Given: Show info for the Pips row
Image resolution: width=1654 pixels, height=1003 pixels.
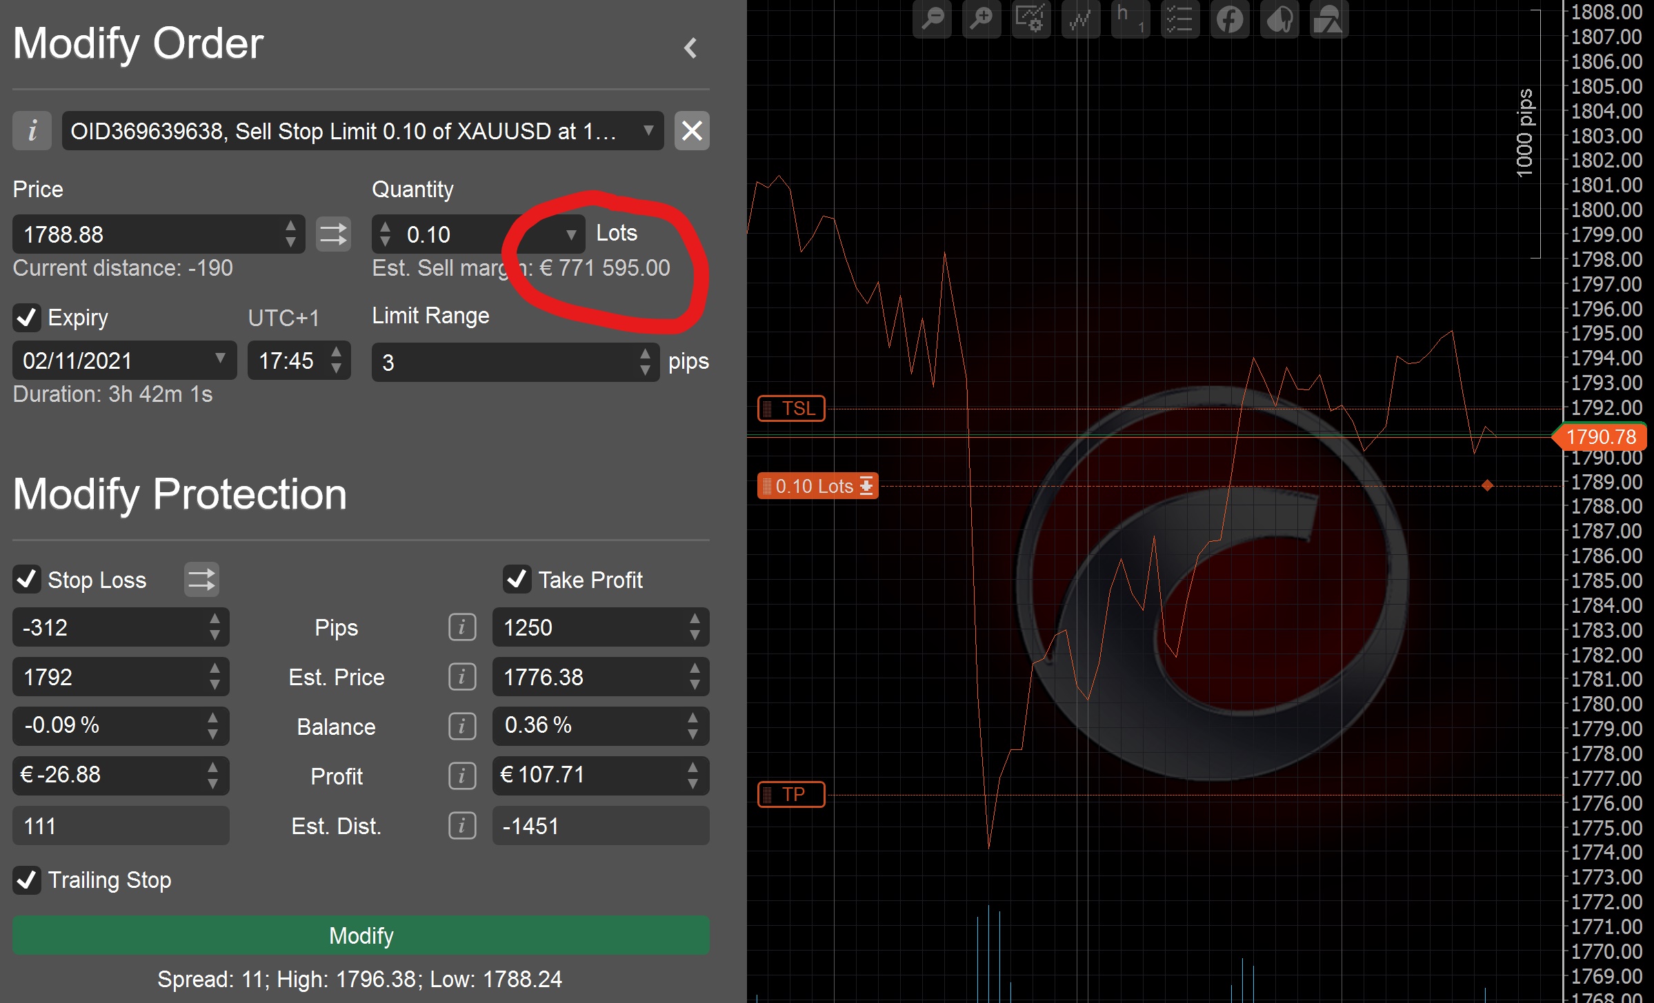Looking at the screenshot, I should tap(462, 627).
